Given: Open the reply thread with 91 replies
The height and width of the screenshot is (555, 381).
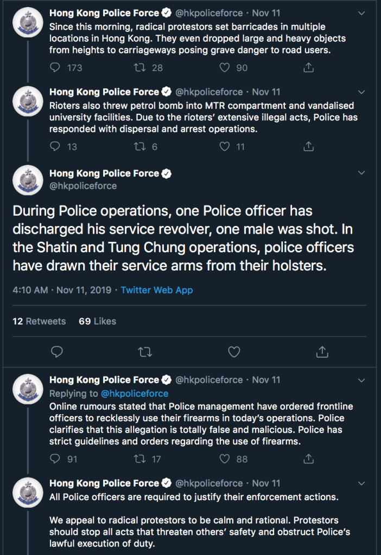Looking at the screenshot, I should point(55,459).
